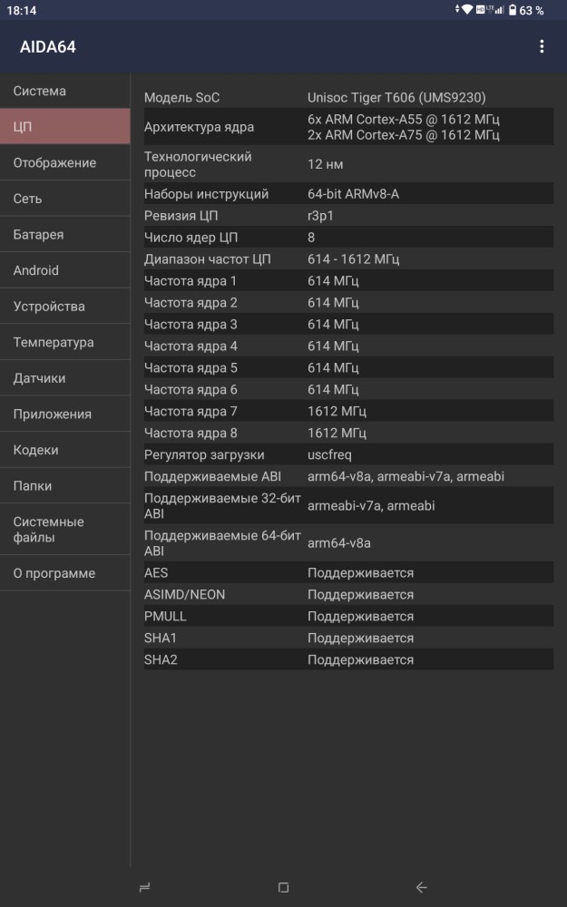Open the Android info section
The width and height of the screenshot is (567, 907).
coord(65,270)
